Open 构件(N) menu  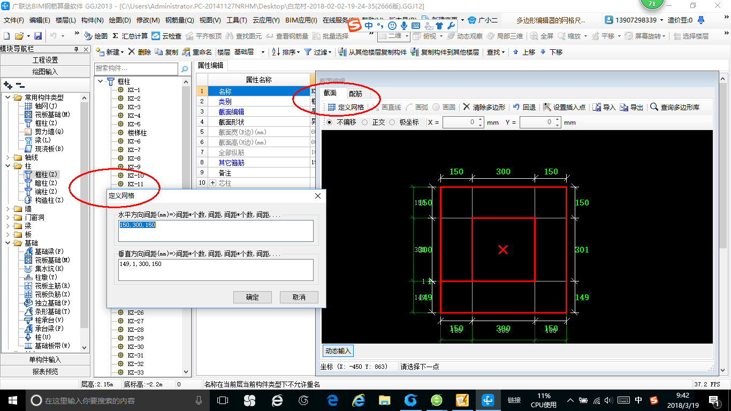coord(92,20)
